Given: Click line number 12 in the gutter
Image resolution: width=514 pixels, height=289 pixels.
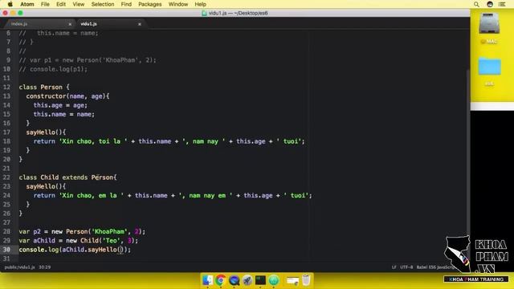Looking at the screenshot, I should pyautogui.click(x=7, y=88).
